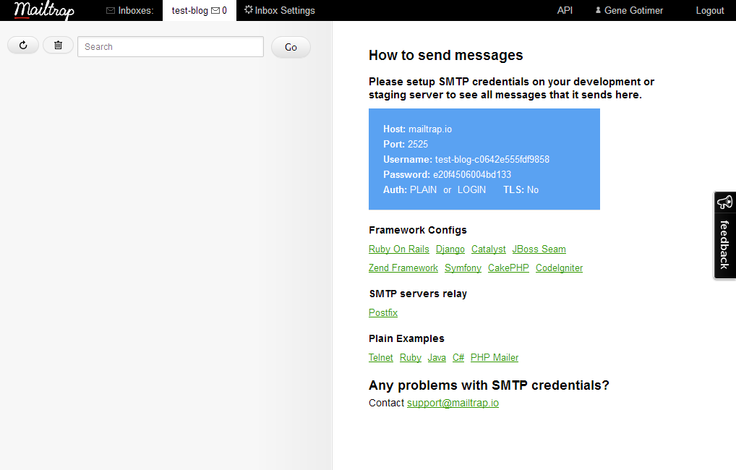Open the Symfony config link
Screen dimensions: 736x470
(463, 268)
